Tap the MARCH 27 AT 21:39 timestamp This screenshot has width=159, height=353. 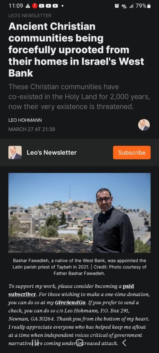pos(31,129)
